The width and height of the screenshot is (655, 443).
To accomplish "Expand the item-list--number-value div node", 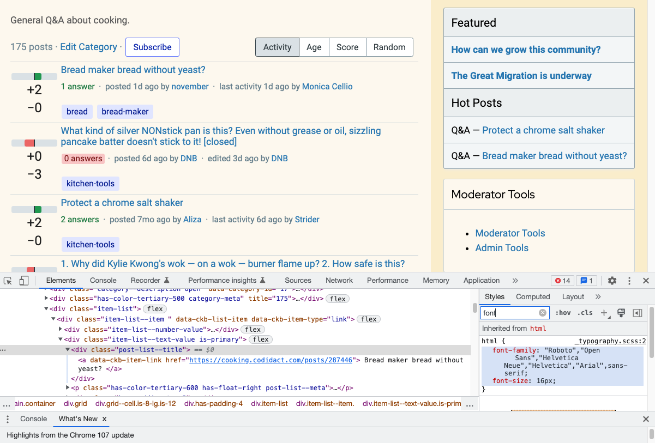I will click(61, 330).
